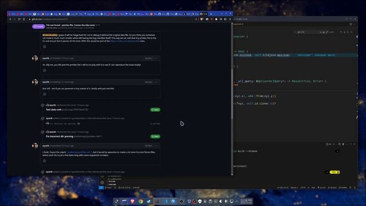Switch to the active GitHub tab in the tab strip
The width and height of the screenshot is (366, 206).
[204, 14]
